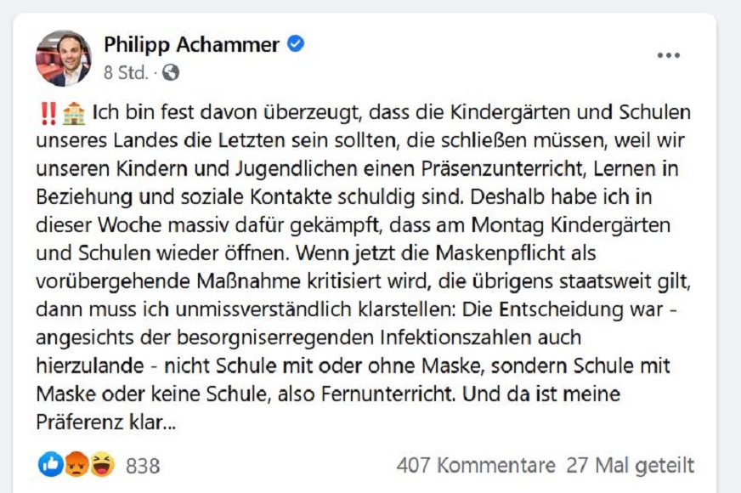741x493 pixels.
Task: Open the post's "8 Std." timestamp
Action: click(x=126, y=73)
